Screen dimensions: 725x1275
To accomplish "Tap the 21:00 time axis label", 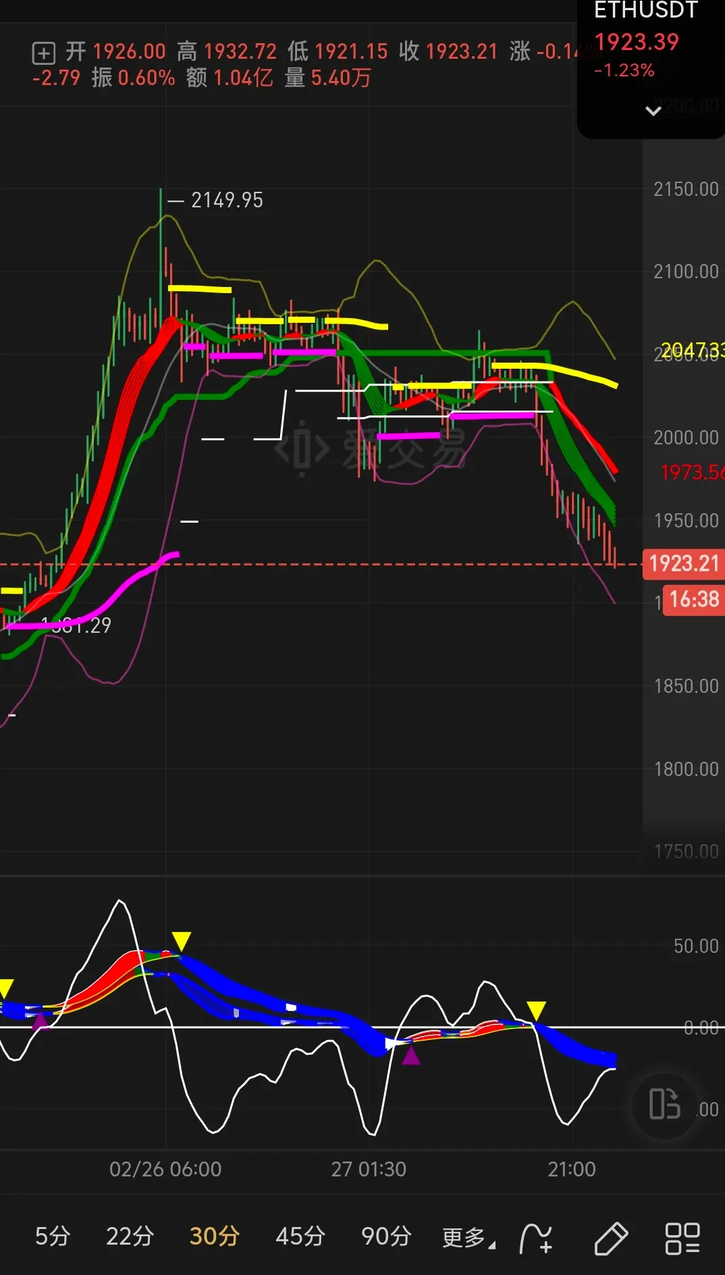I will [572, 1169].
